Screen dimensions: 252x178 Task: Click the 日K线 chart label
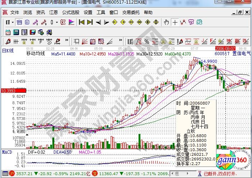click(x=8, y=50)
